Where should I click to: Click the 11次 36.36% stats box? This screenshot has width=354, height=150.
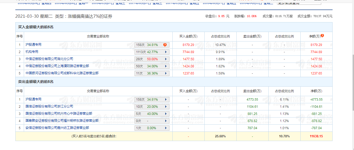click(152, 73)
